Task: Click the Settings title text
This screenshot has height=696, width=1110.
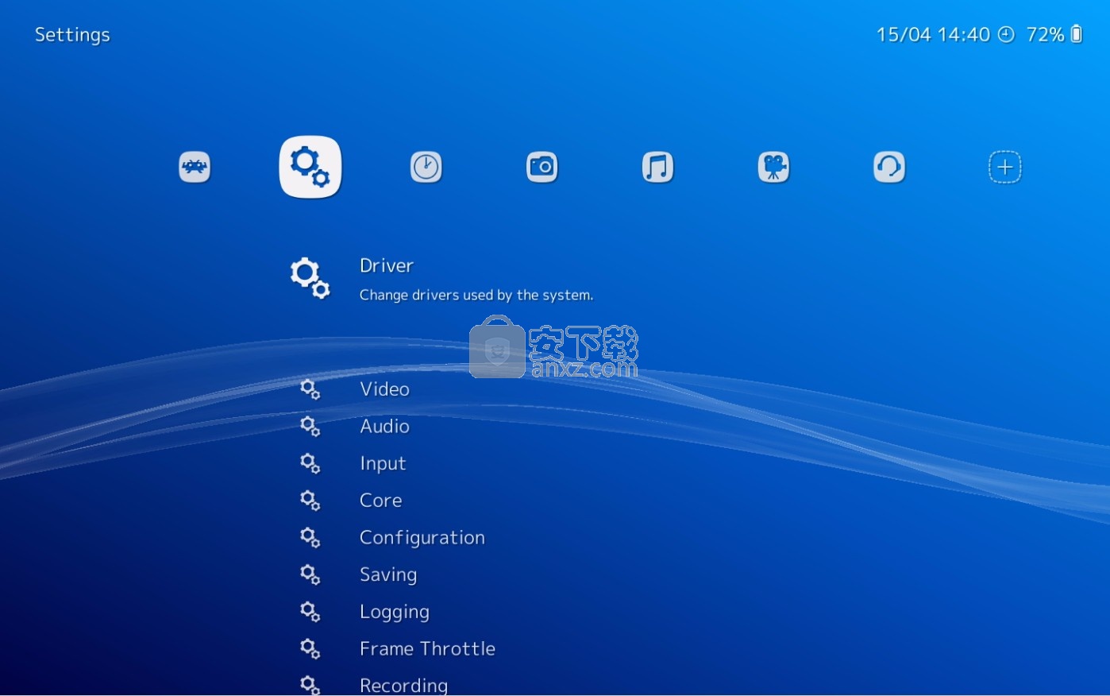Action: 72,35
